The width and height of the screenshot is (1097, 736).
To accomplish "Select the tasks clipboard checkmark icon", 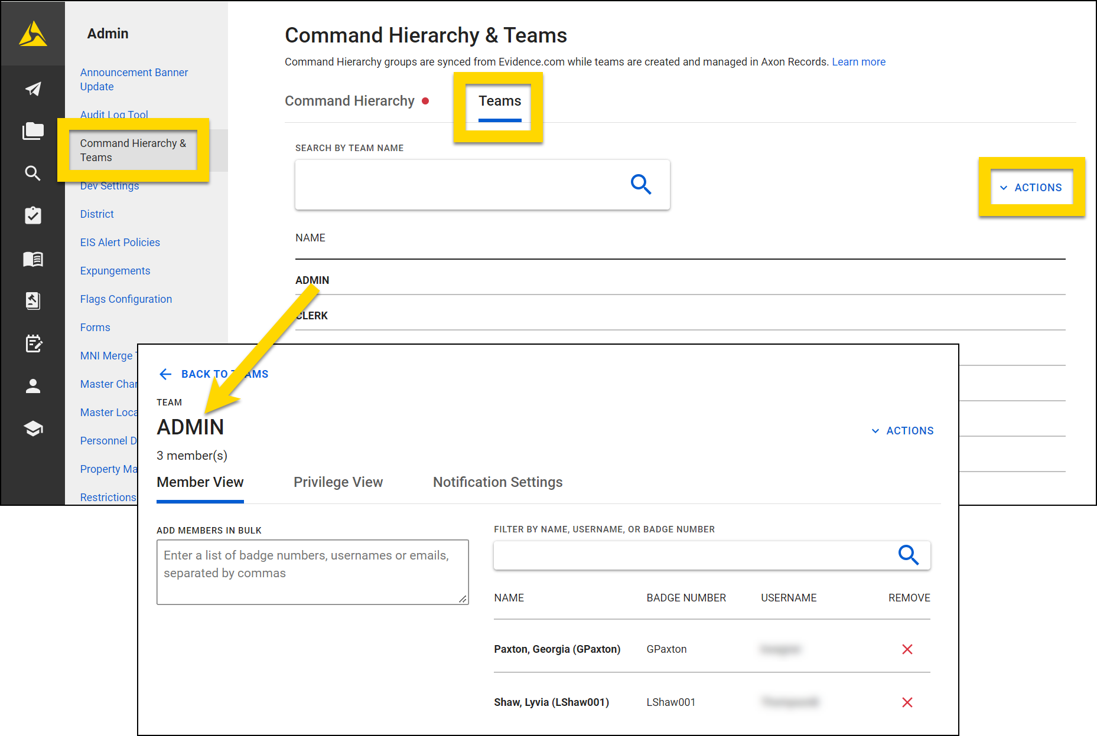I will point(33,215).
